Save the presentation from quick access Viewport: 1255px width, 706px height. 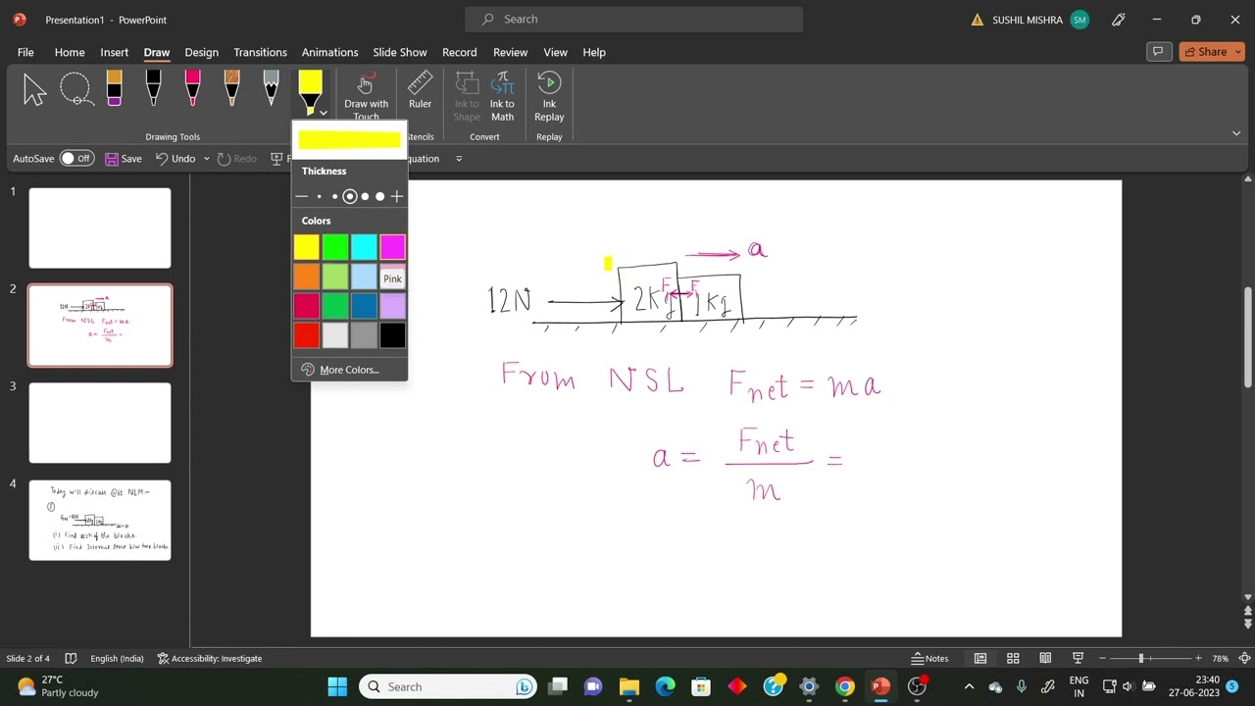[x=124, y=159]
